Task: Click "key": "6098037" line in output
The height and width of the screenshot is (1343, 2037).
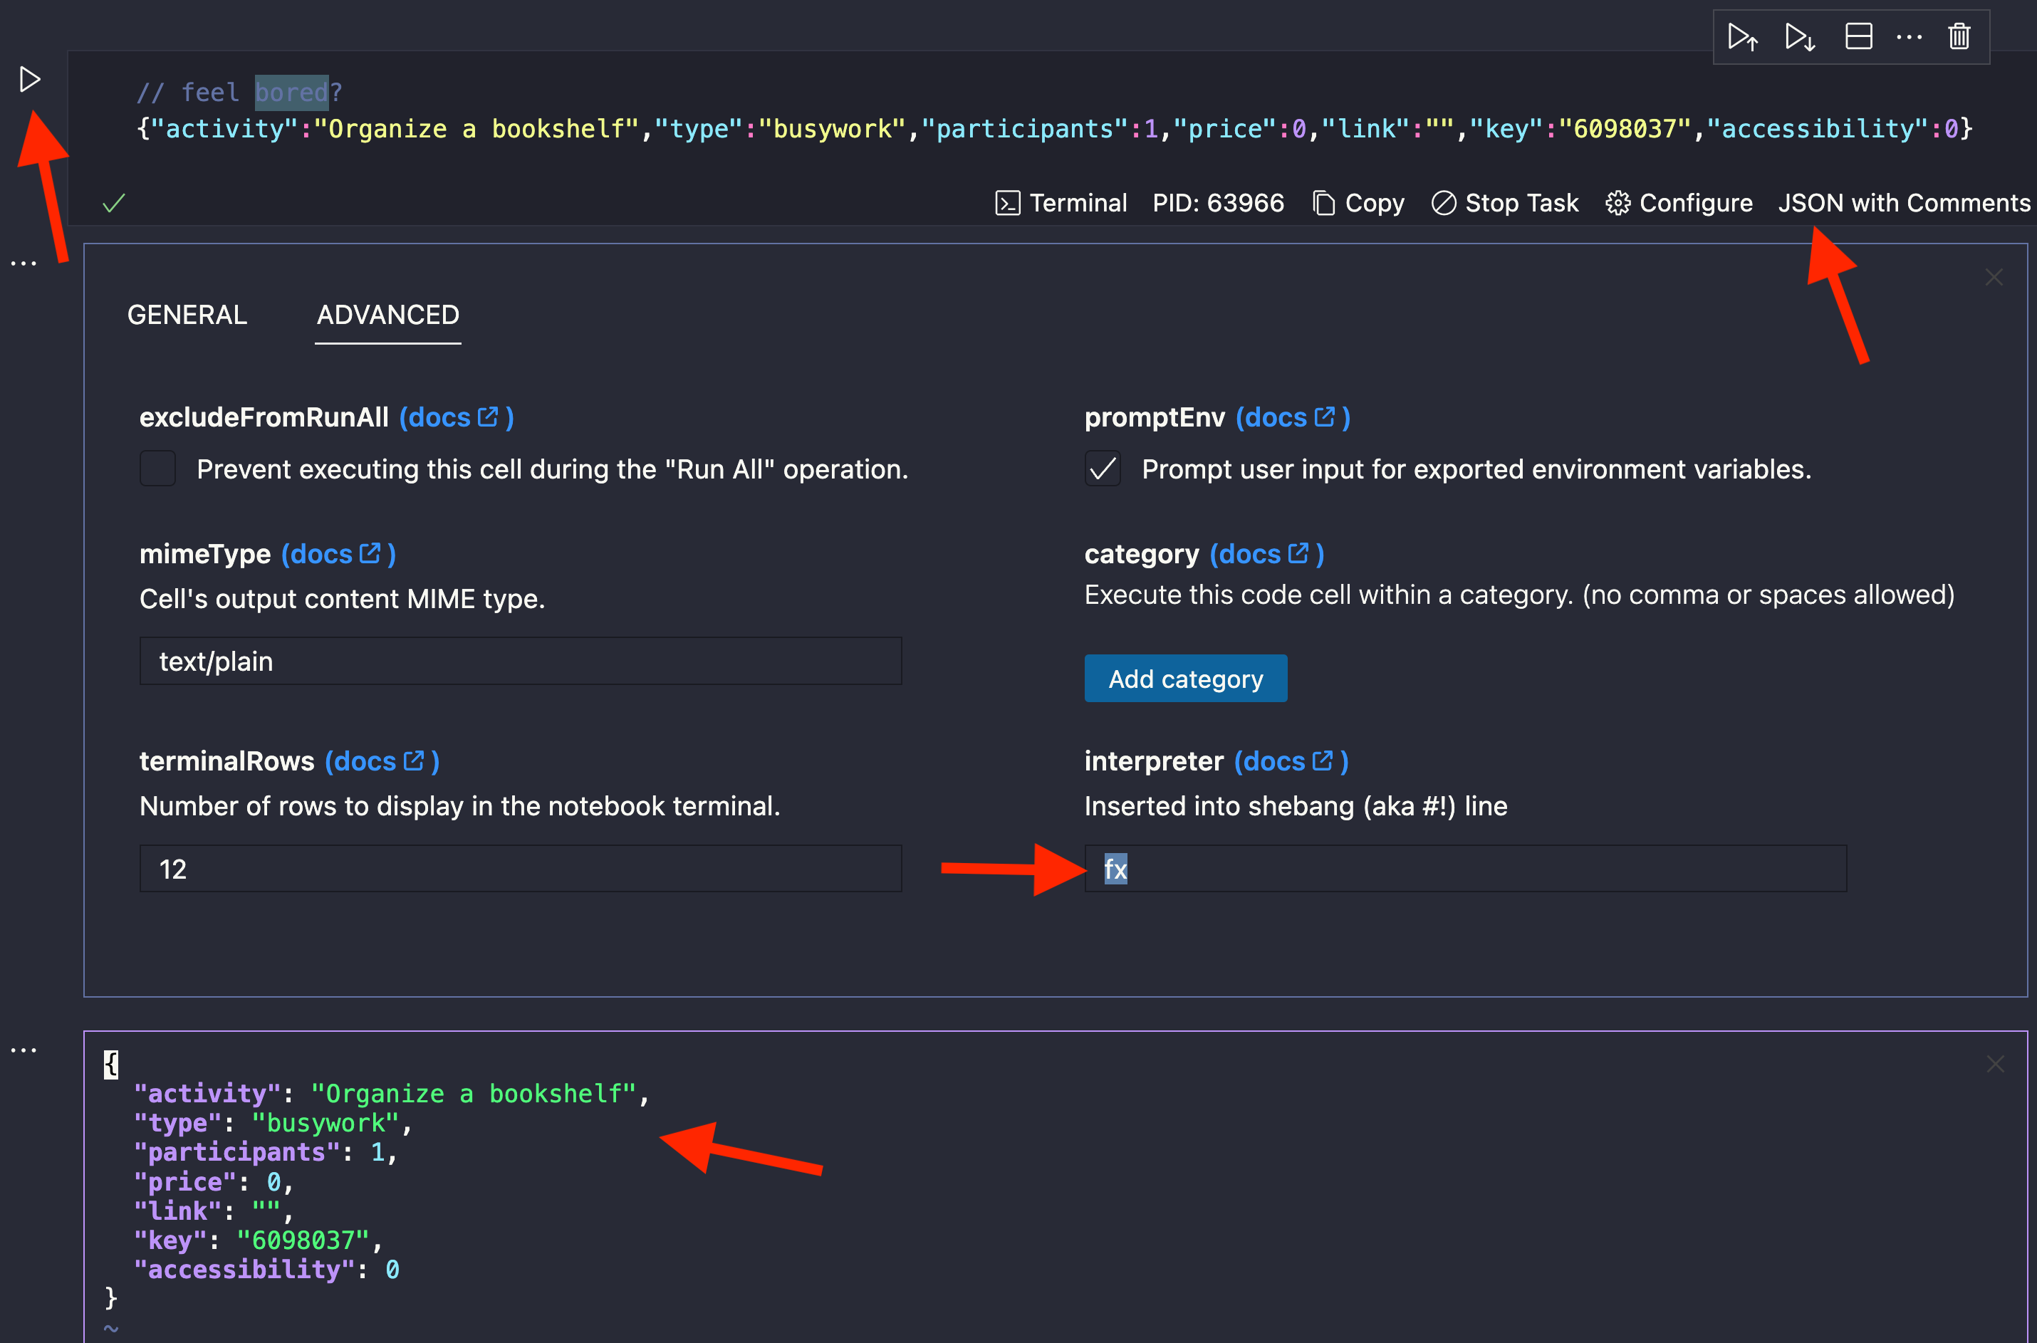Action: (258, 1240)
